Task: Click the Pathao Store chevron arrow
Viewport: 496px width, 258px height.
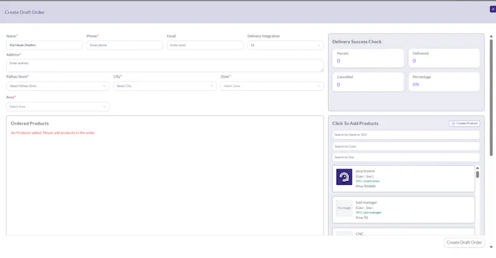Action: pyautogui.click(x=104, y=86)
